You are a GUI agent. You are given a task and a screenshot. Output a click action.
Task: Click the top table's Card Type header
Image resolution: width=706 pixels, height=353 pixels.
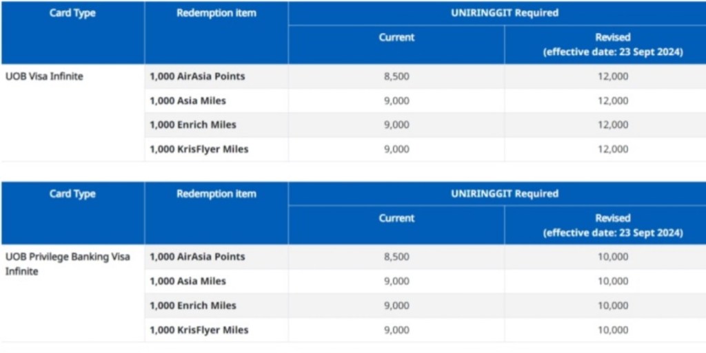72,14
